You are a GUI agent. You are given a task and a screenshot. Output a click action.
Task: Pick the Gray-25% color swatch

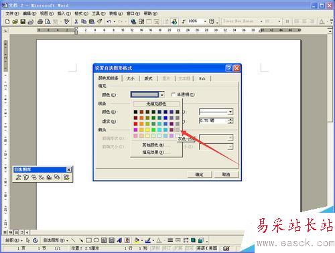pyautogui.click(x=177, y=130)
